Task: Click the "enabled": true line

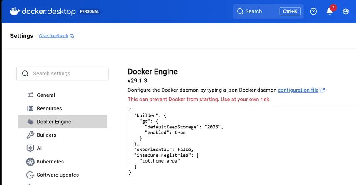Action: pyautogui.click(x=165, y=132)
